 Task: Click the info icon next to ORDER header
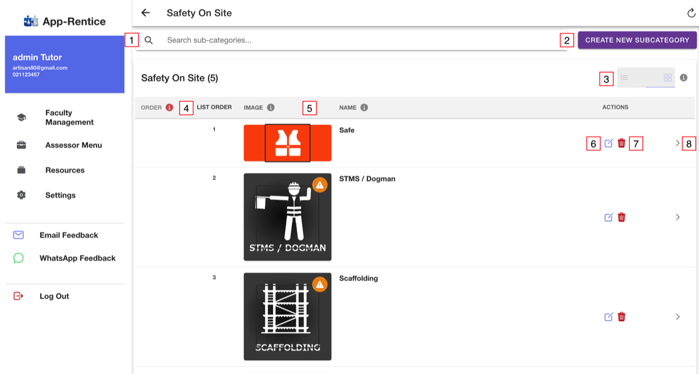pos(170,108)
